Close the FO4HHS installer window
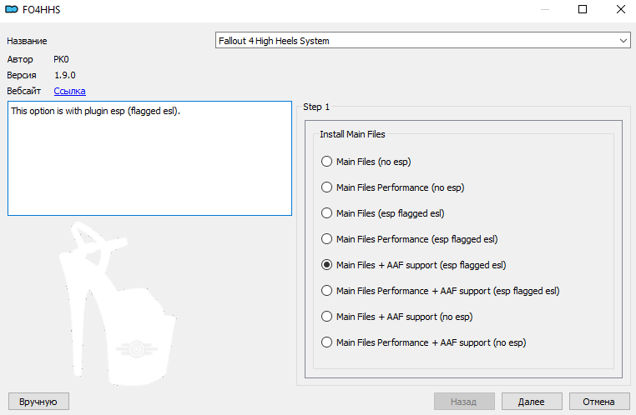636x415 pixels. [x=621, y=9]
